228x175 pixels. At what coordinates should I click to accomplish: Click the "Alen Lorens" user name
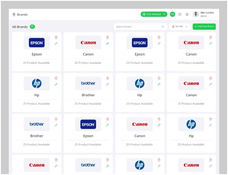coord(207,13)
